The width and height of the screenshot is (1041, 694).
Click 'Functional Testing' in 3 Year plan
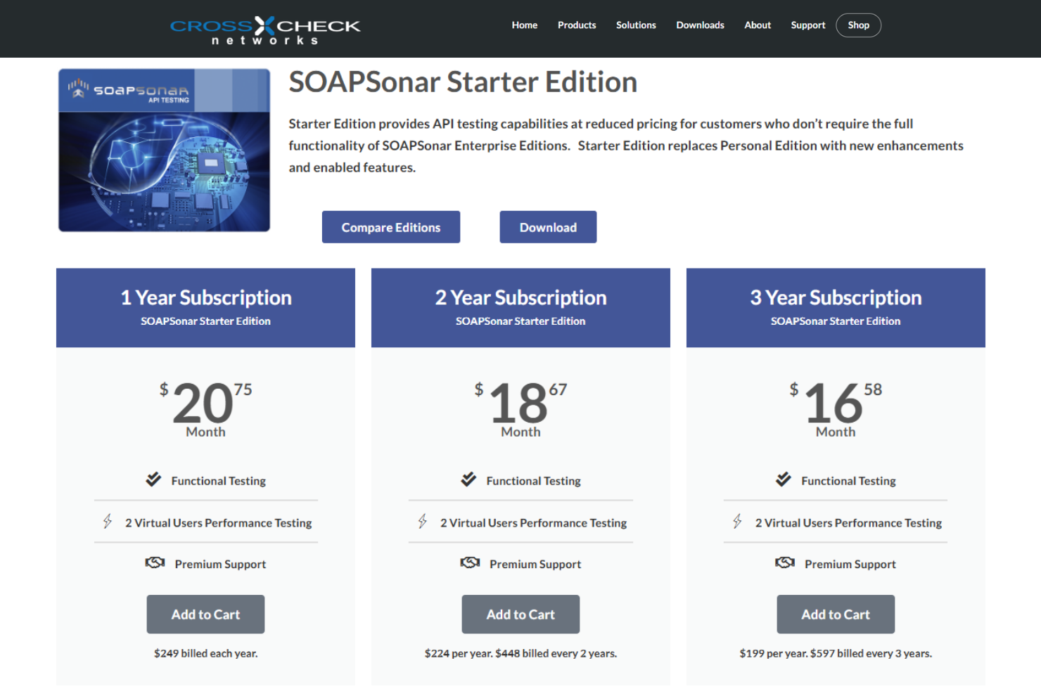849,481
